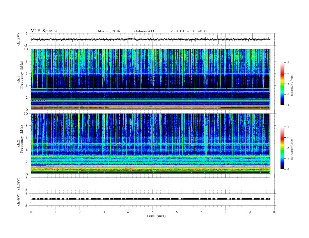Select the "Mar.23, 2016" date text

point(109,31)
